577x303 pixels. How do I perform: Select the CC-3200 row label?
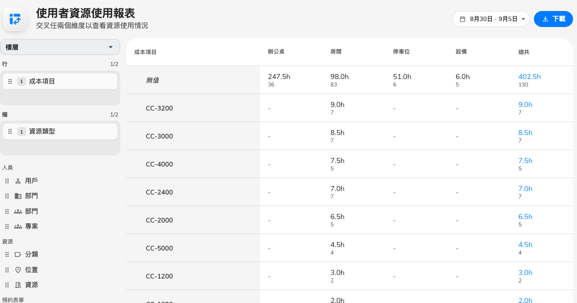pyautogui.click(x=159, y=108)
